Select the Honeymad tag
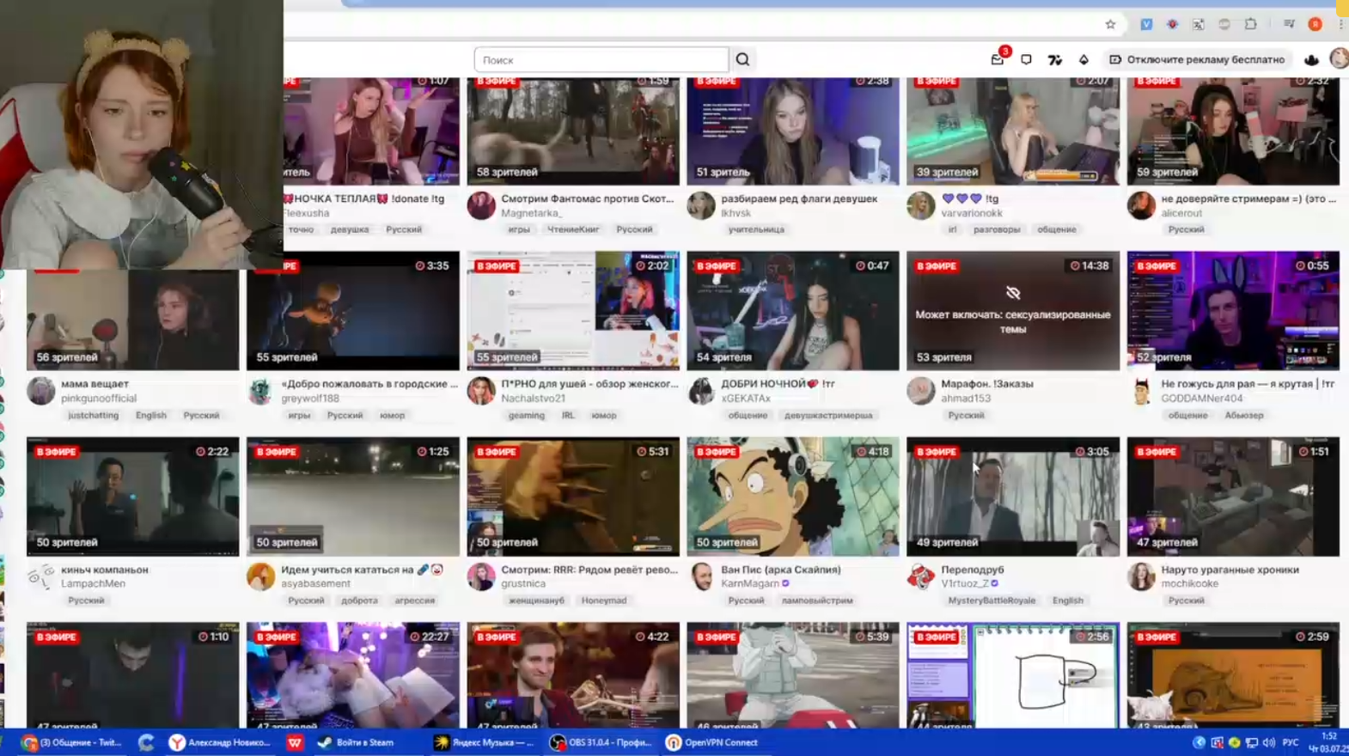 point(604,601)
